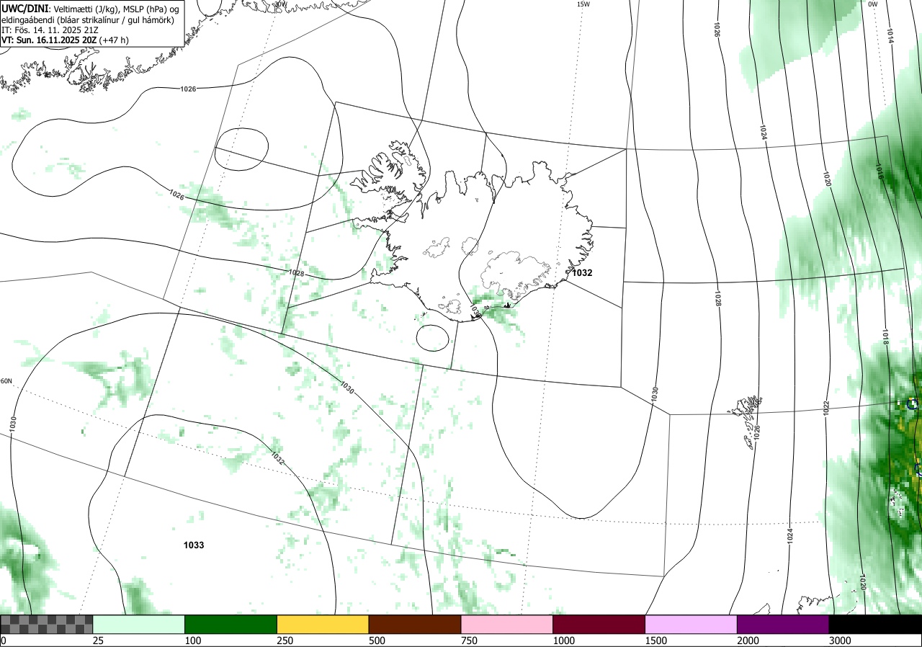The width and height of the screenshot is (922, 647).
Task: Click the '30W' longitude label
Action: [280, 4]
